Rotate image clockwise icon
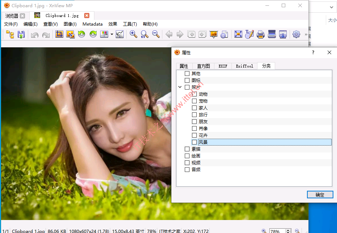 [93, 34]
